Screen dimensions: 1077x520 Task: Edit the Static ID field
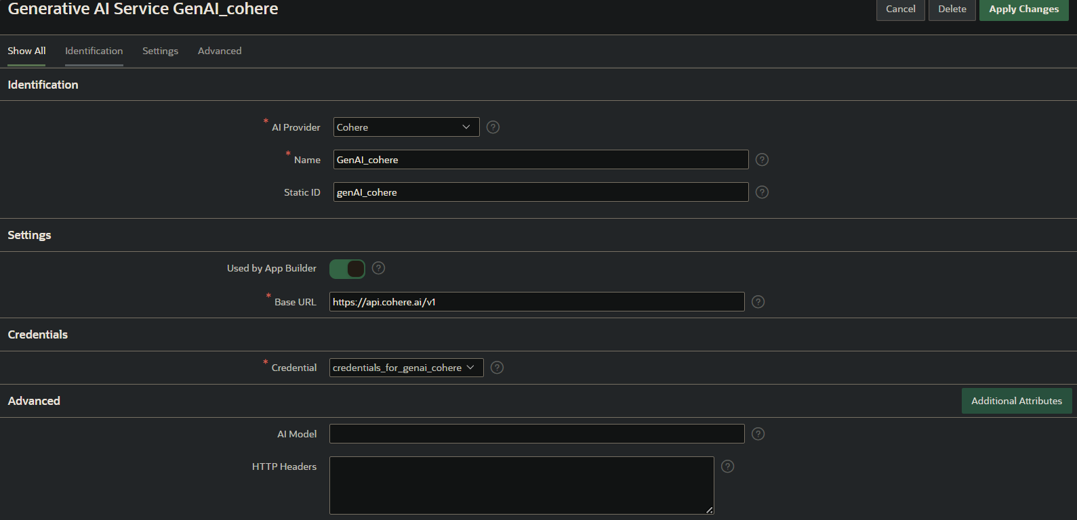tap(541, 192)
